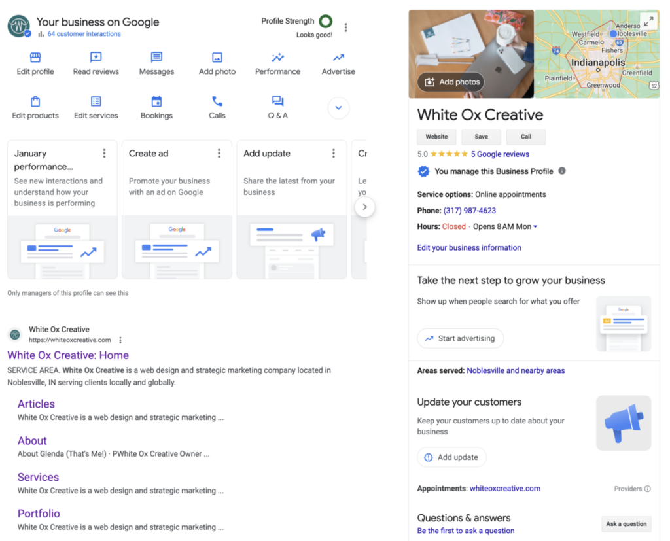The height and width of the screenshot is (541, 670).
Task: Open Be the first to ask a question
Action: point(466,531)
